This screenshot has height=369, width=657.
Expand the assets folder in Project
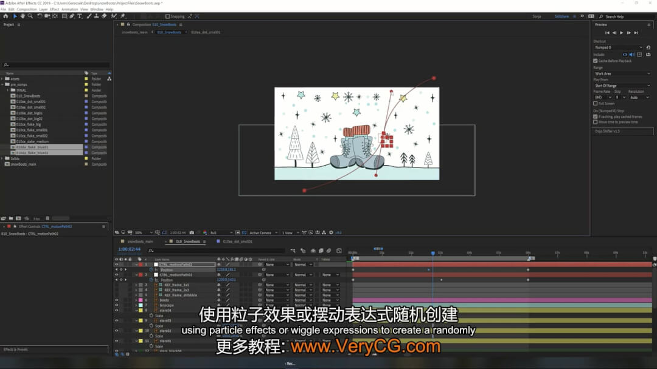click(2, 78)
